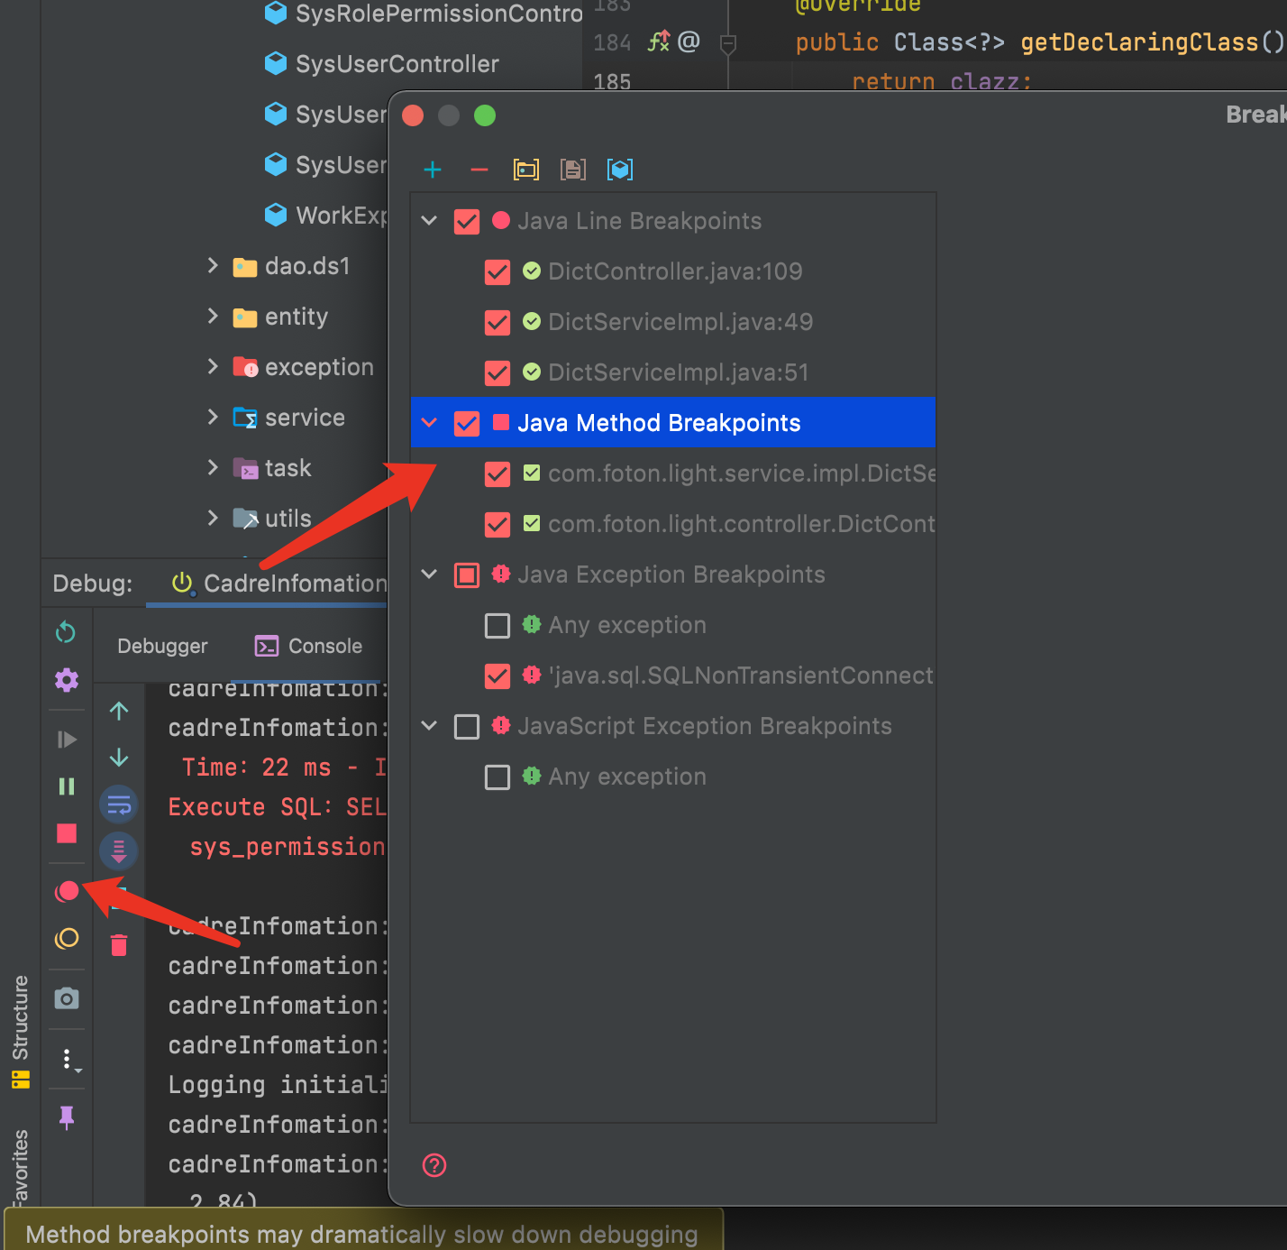Click 'Logging initiali' console line
Image resolution: width=1287 pixels, height=1250 pixels.
click(277, 1085)
